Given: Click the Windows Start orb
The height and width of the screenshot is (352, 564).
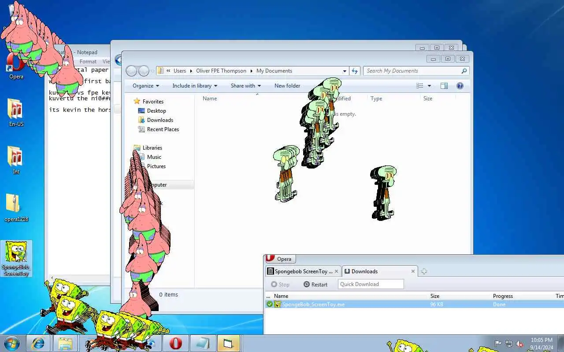Looking at the screenshot, I should (x=11, y=343).
